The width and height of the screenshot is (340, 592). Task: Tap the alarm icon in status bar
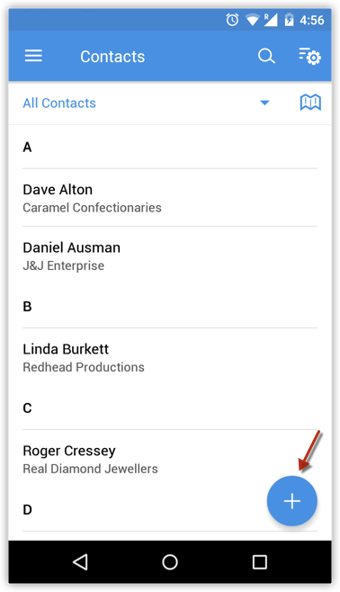(x=232, y=20)
